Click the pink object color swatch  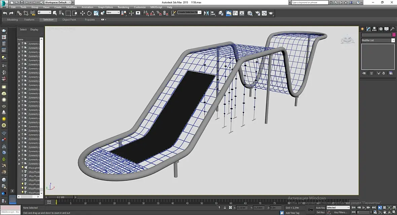[394, 35]
